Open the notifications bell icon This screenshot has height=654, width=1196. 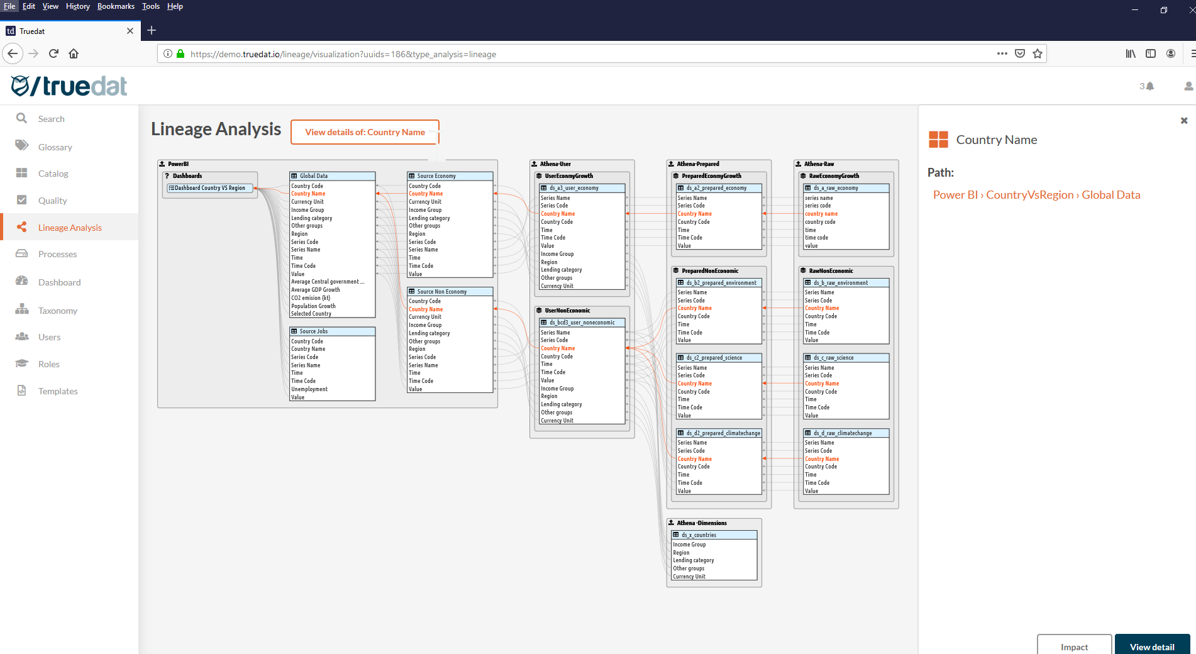pos(1150,86)
